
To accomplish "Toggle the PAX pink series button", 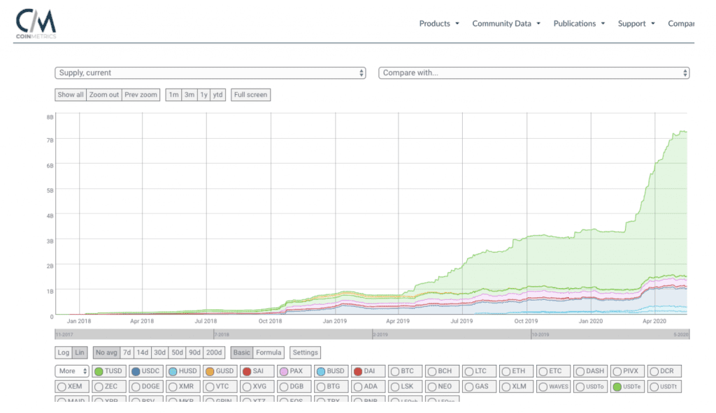I will pyautogui.click(x=293, y=371).
